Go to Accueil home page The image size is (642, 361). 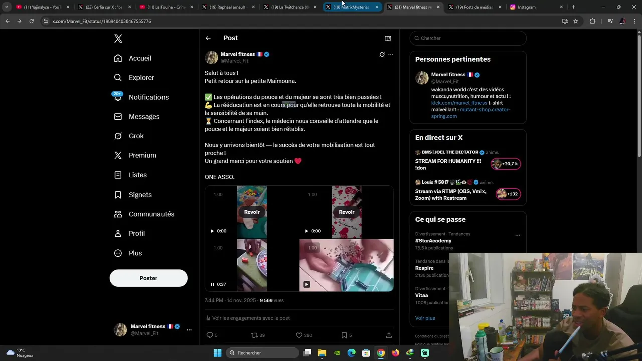(x=132, y=58)
